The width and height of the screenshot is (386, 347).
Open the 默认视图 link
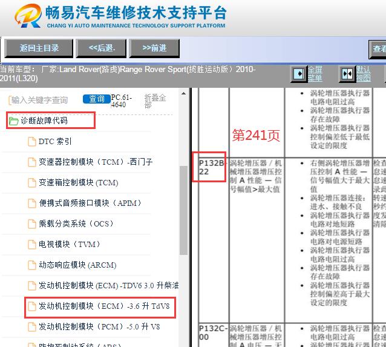[x=364, y=74]
